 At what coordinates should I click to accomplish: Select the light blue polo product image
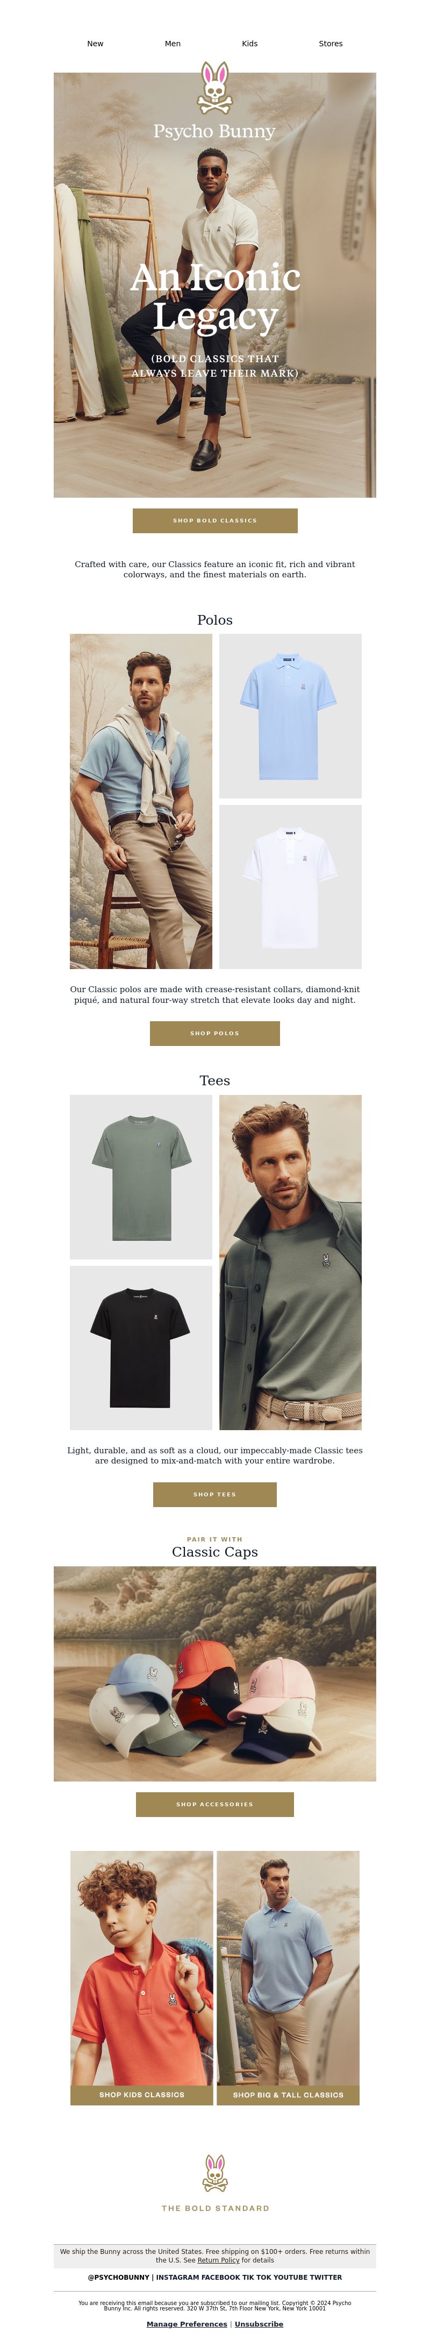point(290,716)
